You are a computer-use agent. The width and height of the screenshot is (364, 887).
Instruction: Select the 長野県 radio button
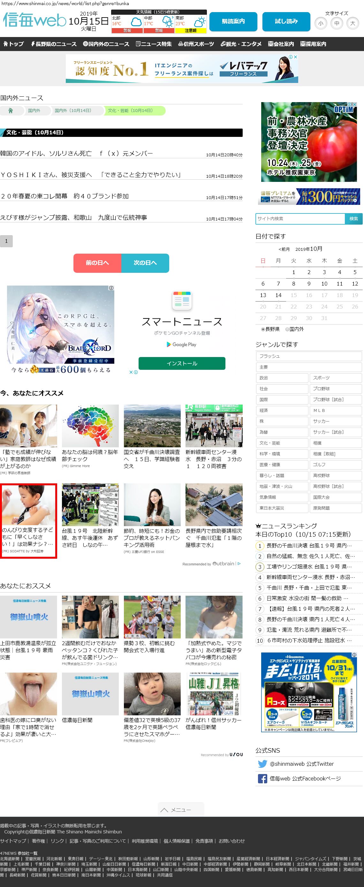263,329
